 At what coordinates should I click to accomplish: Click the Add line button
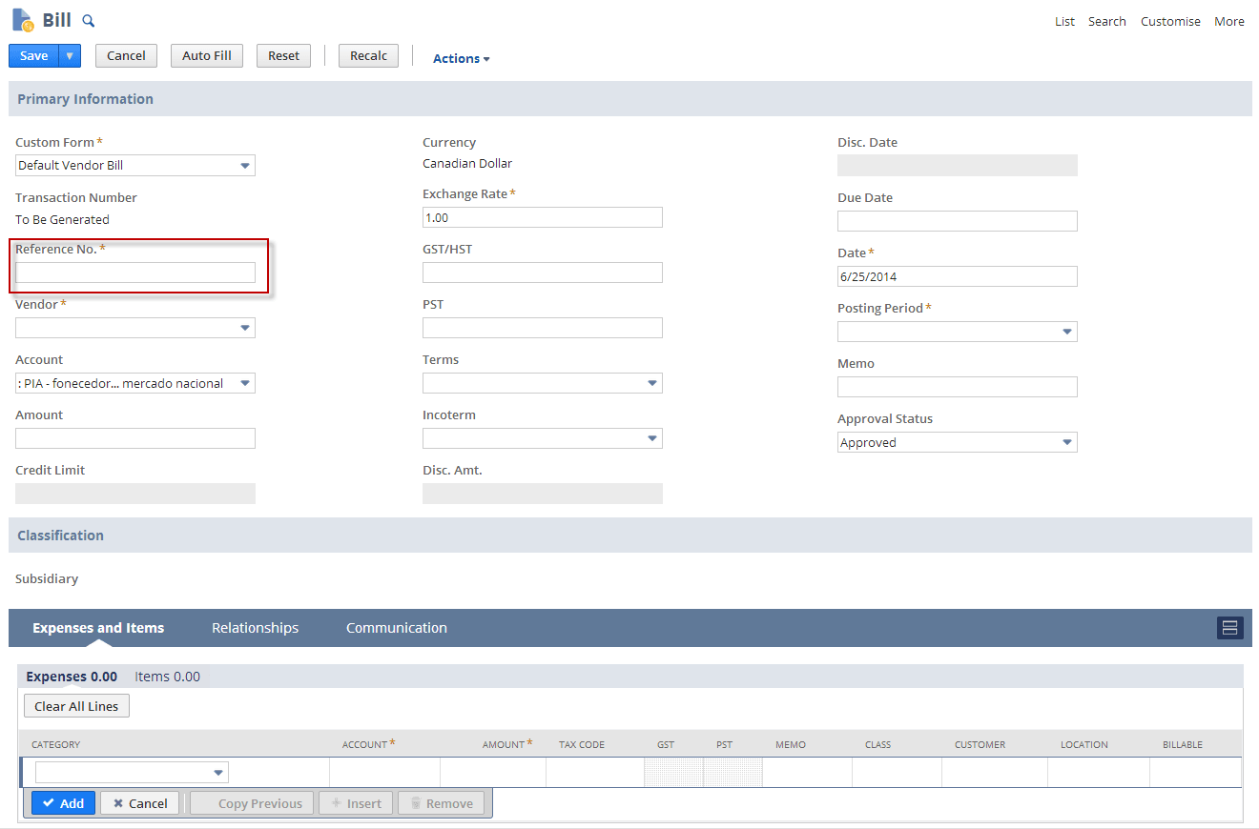click(64, 803)
